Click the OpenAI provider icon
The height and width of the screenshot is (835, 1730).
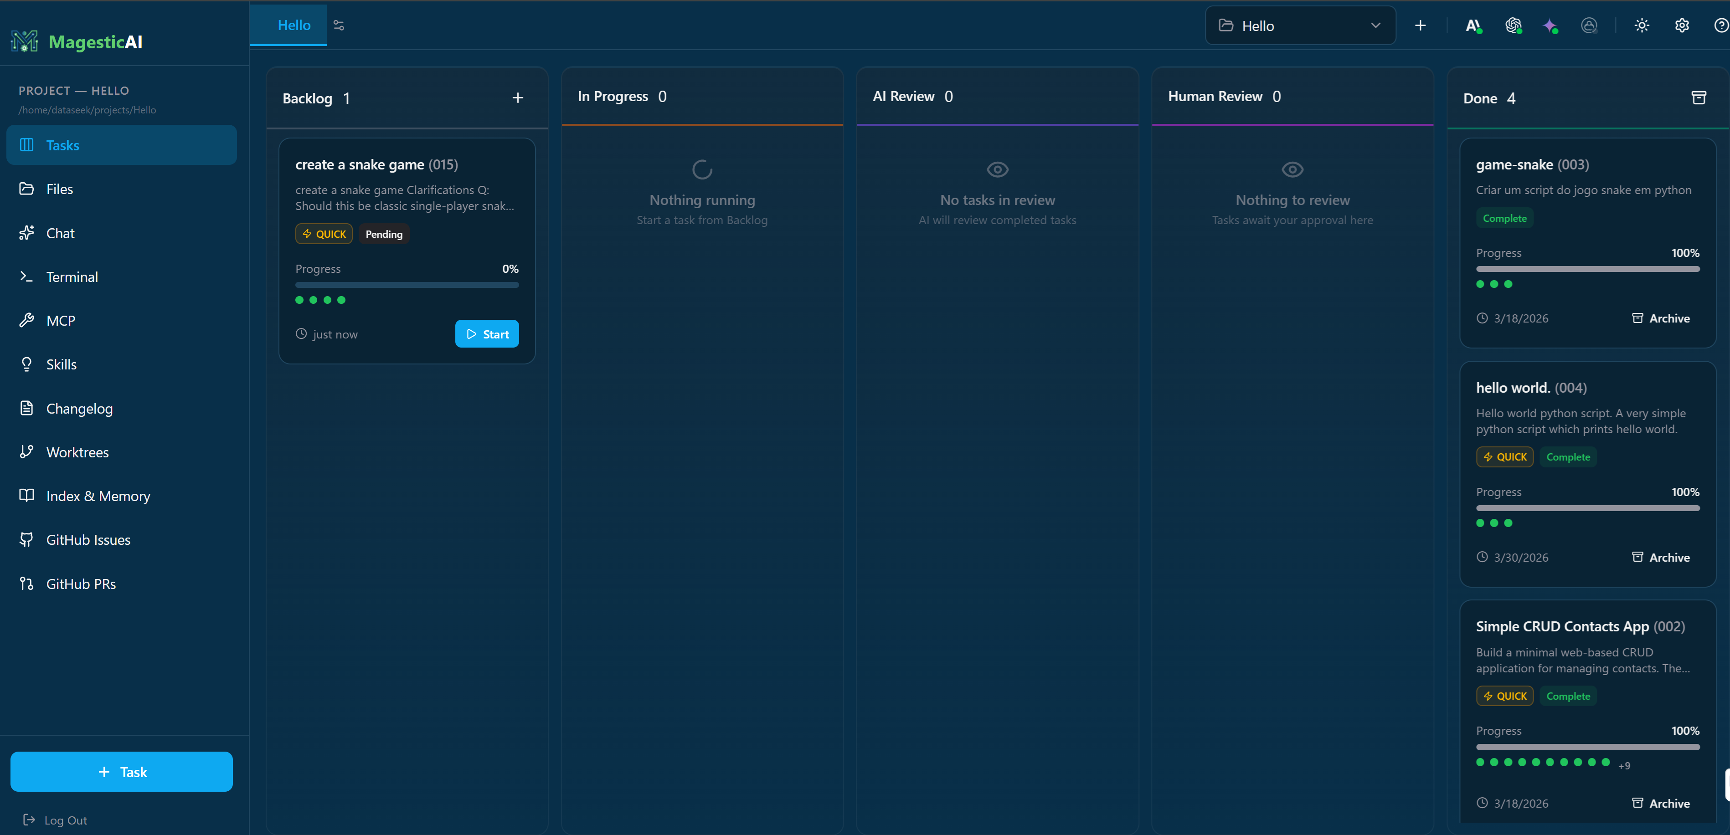[1513, 26]
